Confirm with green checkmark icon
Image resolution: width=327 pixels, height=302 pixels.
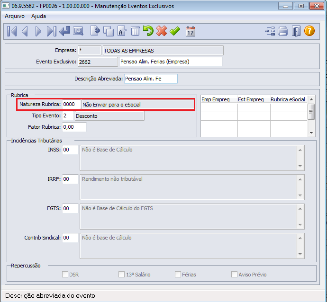click(175, 31)
